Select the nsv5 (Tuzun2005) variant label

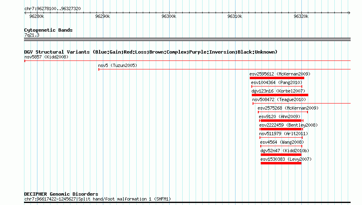coord(118,65)
